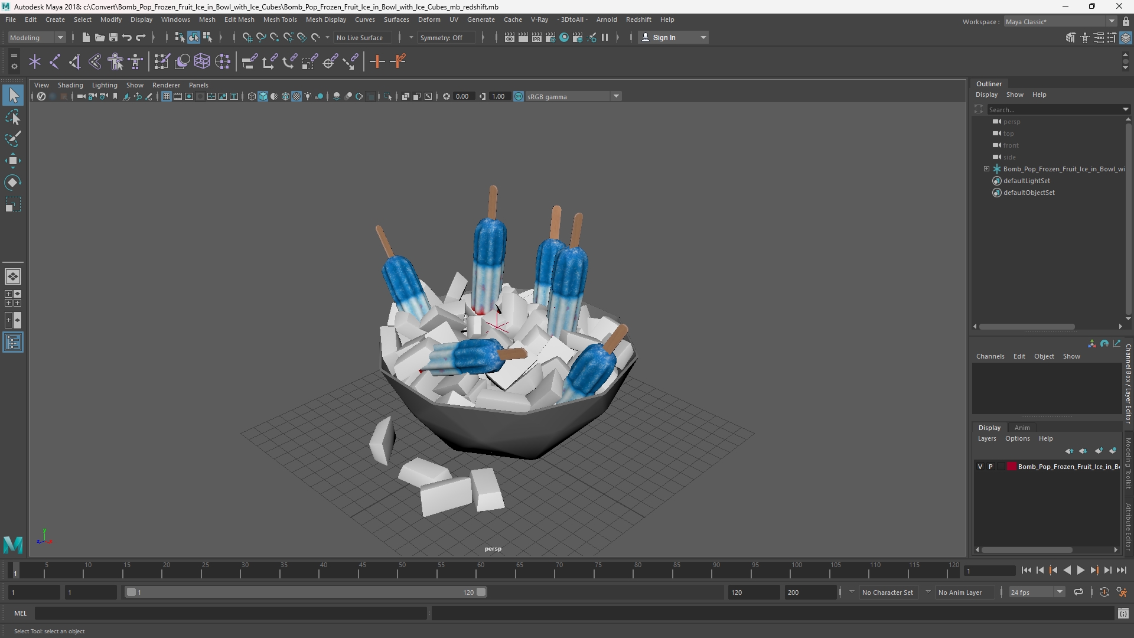Click the MEL command input line
The height and width of the screenshot is (638, 1134).
pyautogui.click(x=230, y=613)
